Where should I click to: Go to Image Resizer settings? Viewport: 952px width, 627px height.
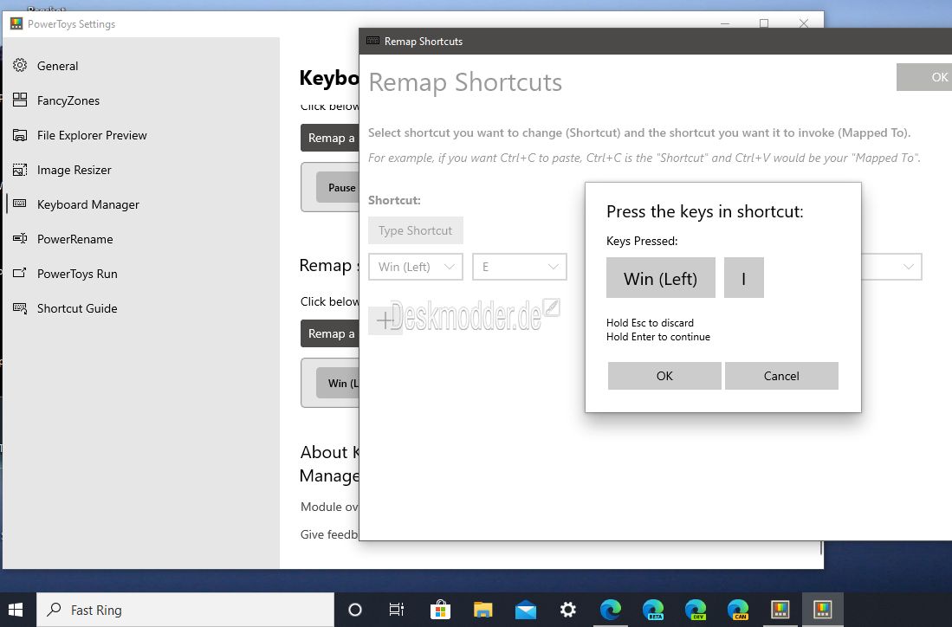(x=74, y=170)
